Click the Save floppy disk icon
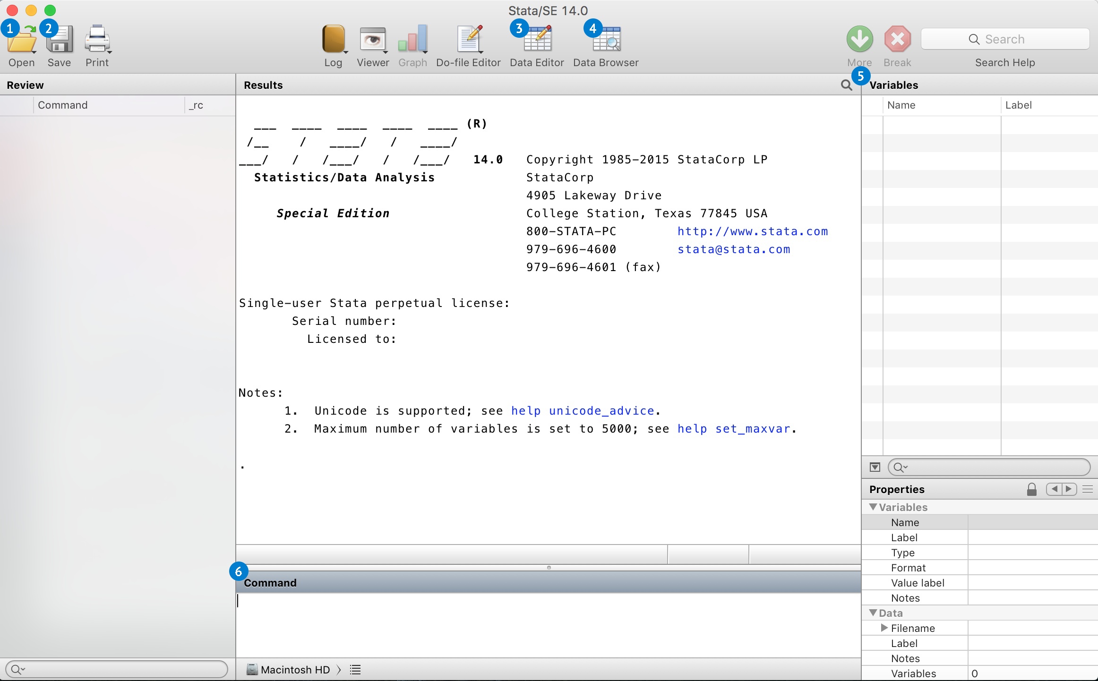Screen dimensions: 1098x681 click(60, 40)
